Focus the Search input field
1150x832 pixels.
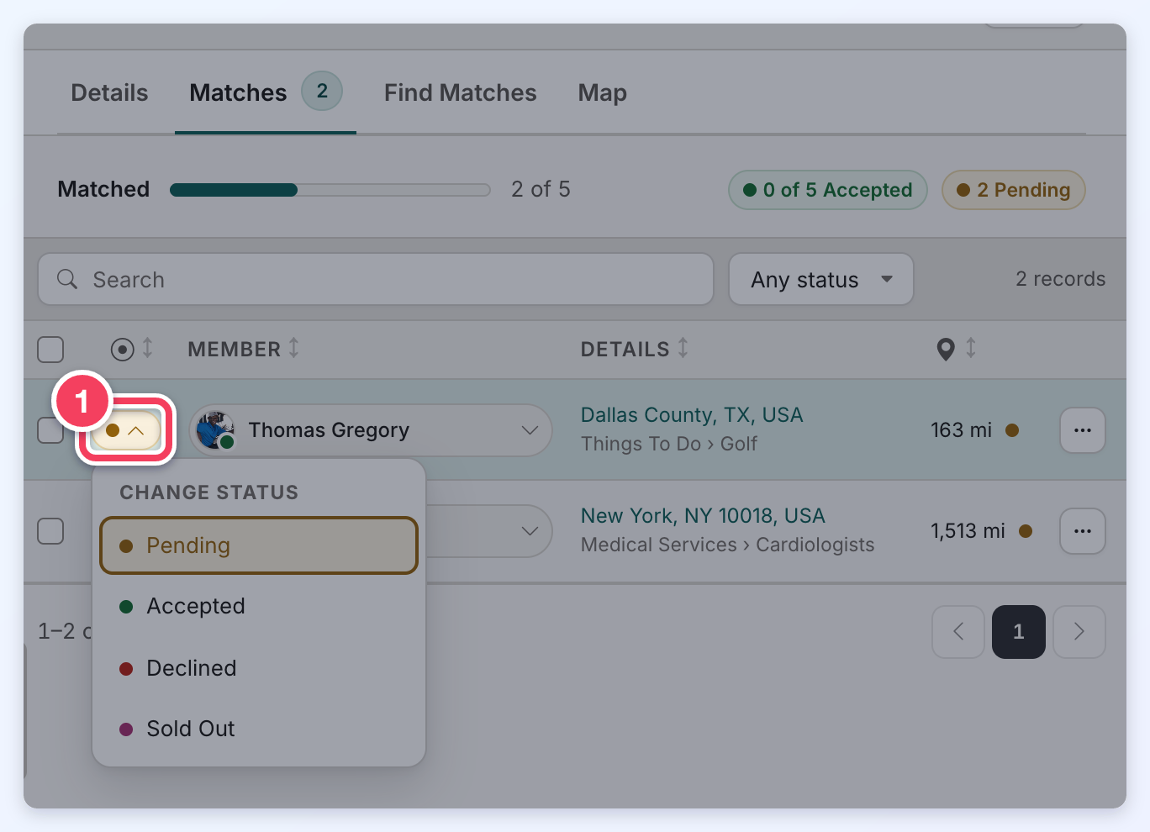coord(376,279)
